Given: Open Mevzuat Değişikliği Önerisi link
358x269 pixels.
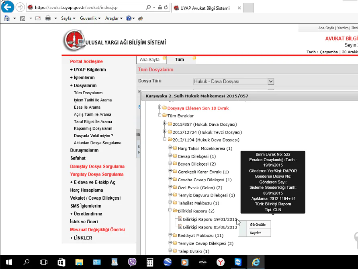Looking at the screenshot, I should click(98, 230).
